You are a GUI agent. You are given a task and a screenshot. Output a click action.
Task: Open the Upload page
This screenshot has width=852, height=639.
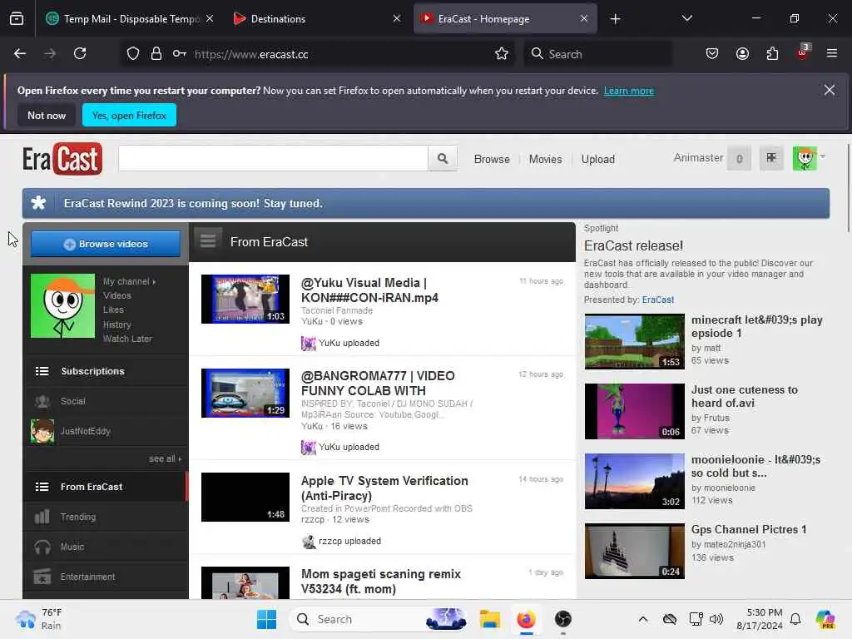click(x=597, y=159)
